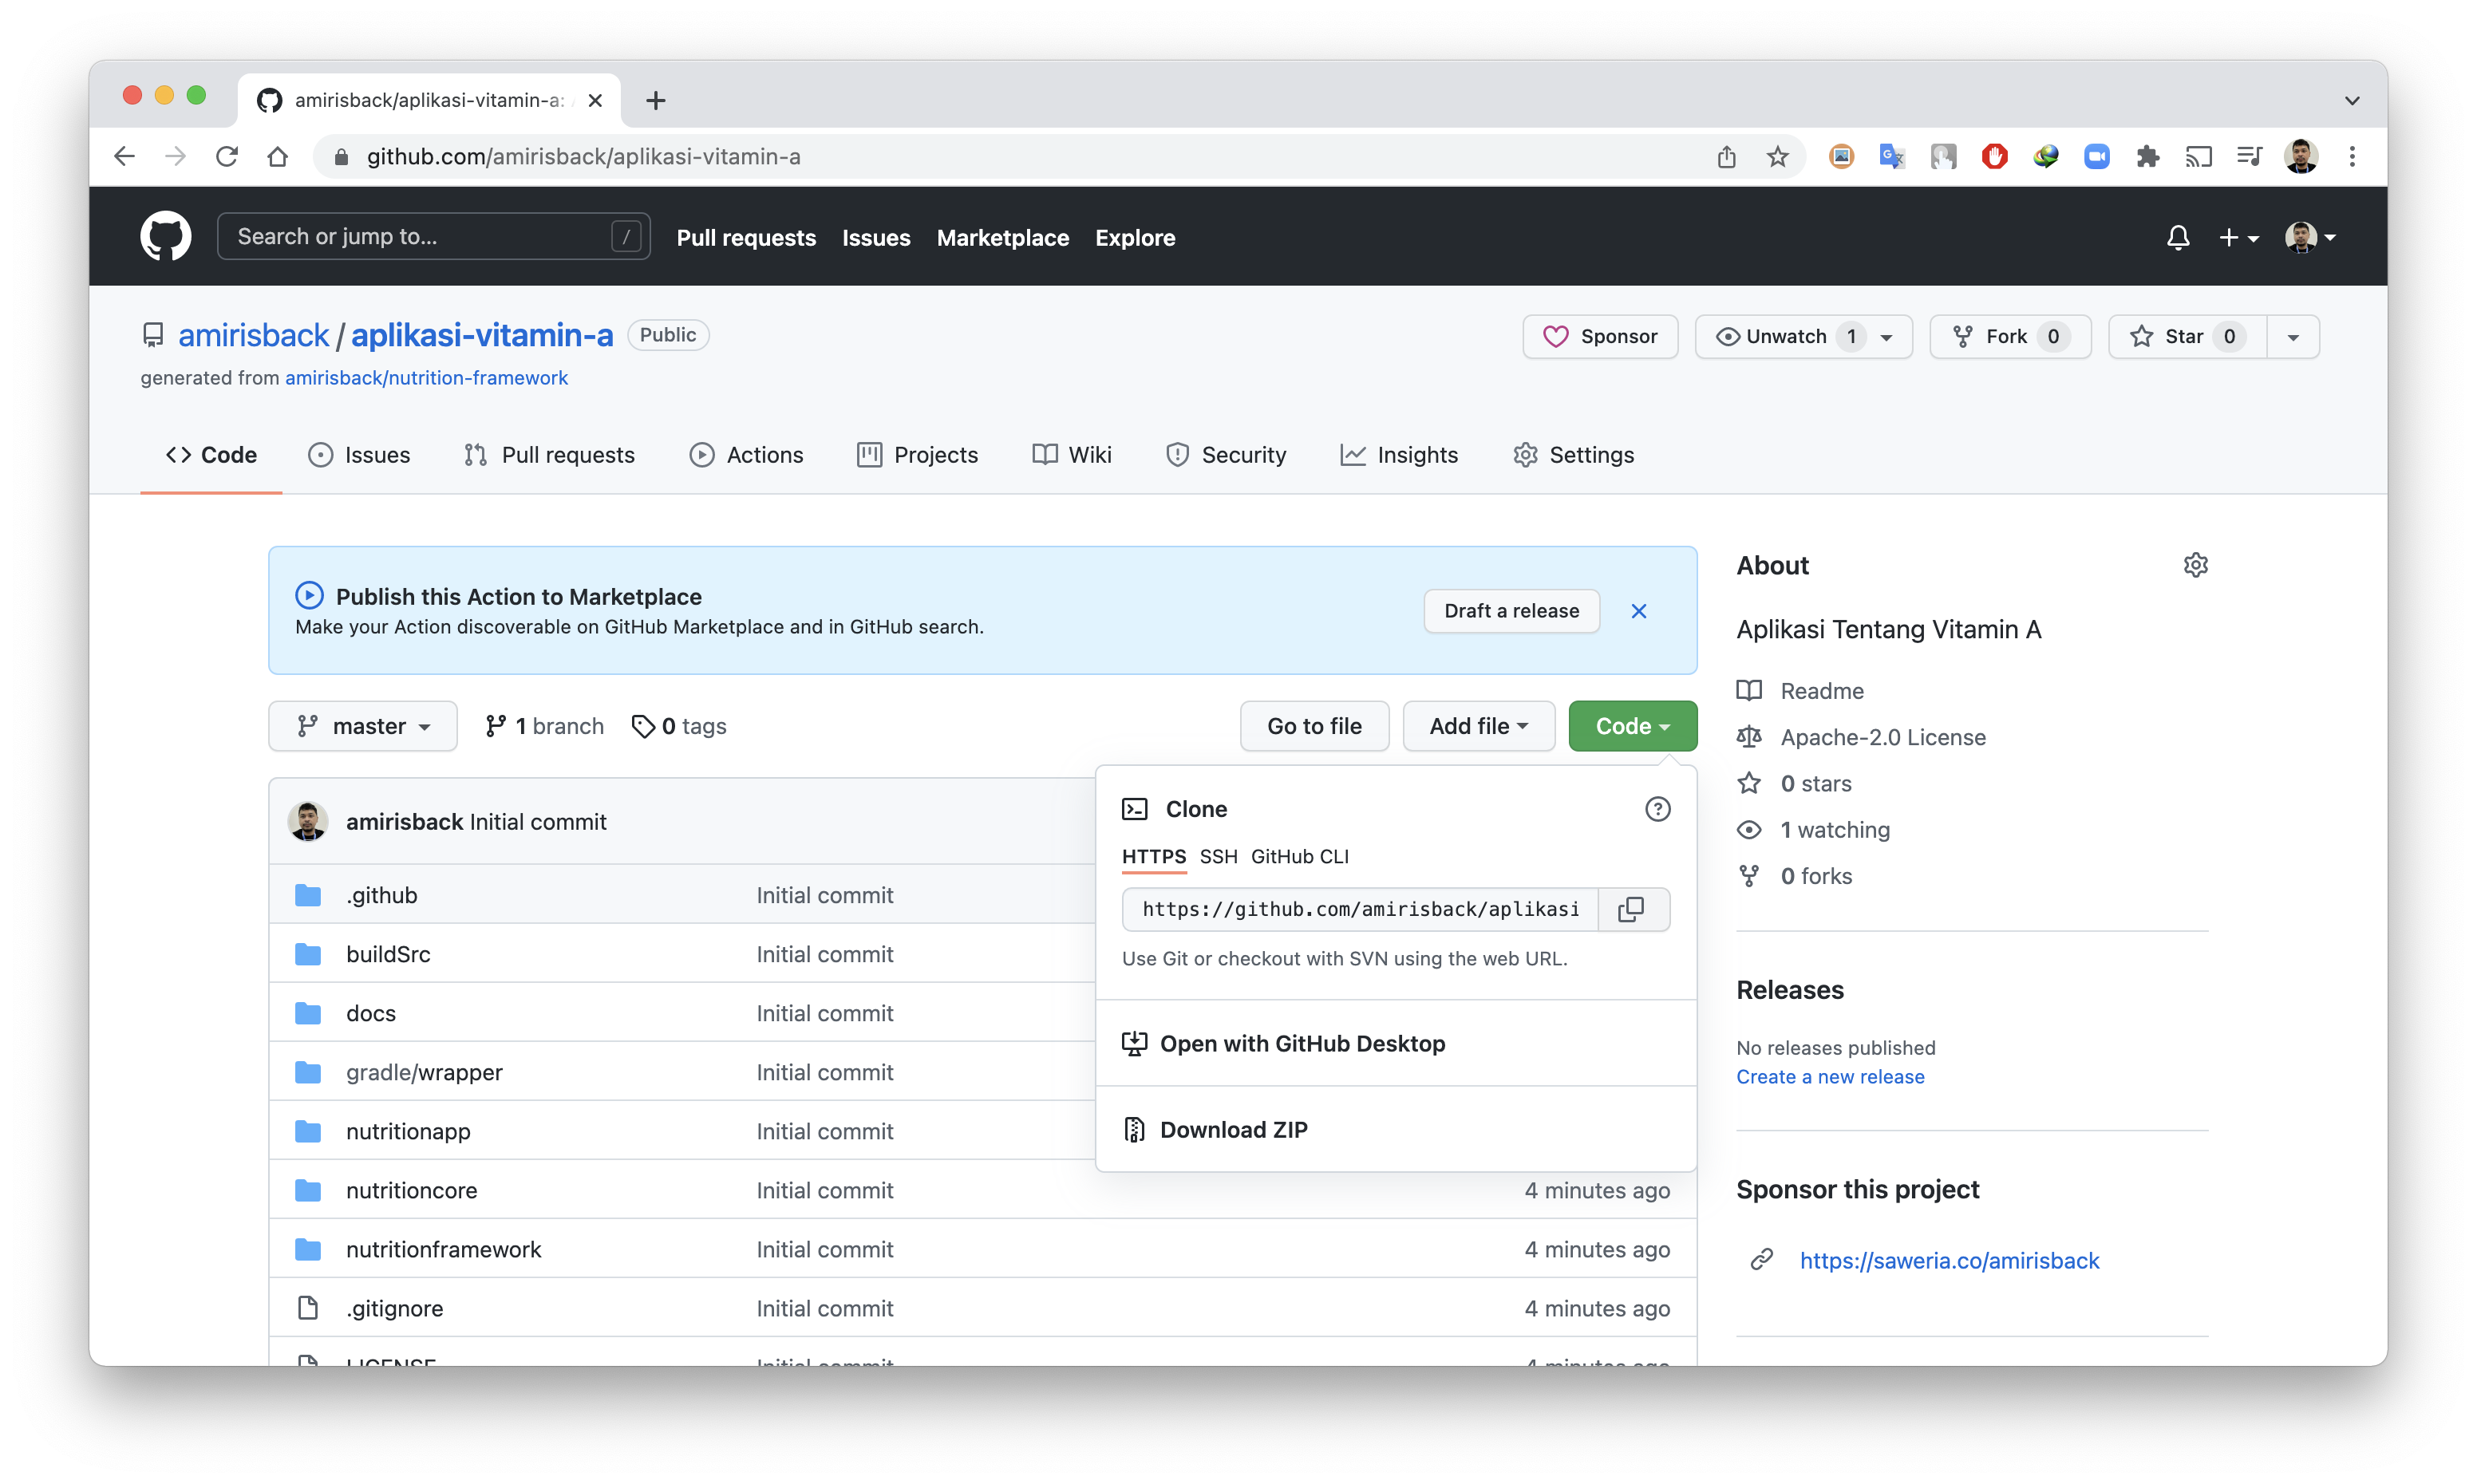The image size is (2477, 1484).
Task: Open the browser Extensions puzzle icon
Action: 2147,157
